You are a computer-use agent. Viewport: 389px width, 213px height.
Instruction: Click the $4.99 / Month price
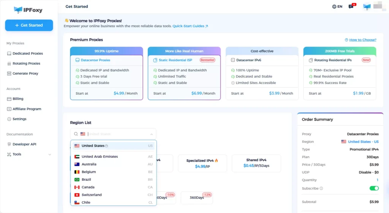(125, 94)
